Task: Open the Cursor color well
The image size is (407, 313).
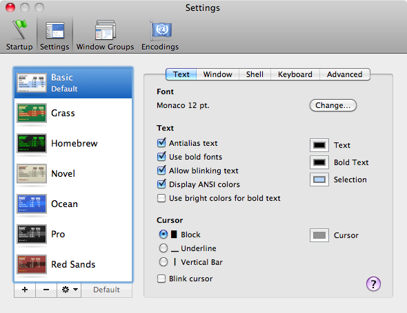Action: click(319, 235)
